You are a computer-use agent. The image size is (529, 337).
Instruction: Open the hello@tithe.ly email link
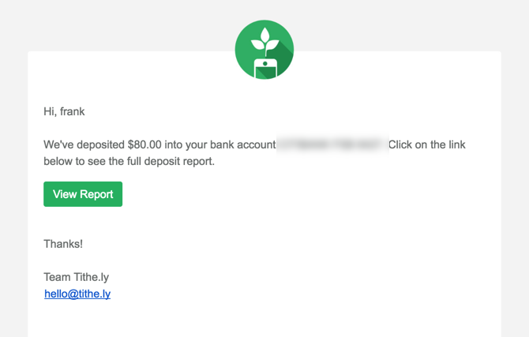[x=77, y=294]
